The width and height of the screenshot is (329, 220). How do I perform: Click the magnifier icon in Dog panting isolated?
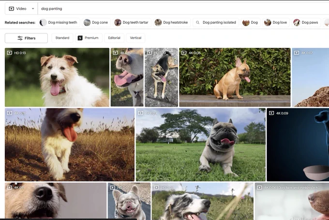198,22
